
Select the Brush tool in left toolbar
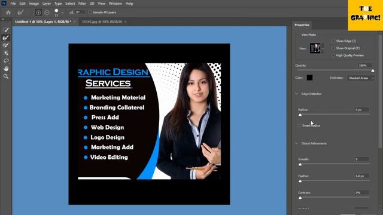click(6, 45)
